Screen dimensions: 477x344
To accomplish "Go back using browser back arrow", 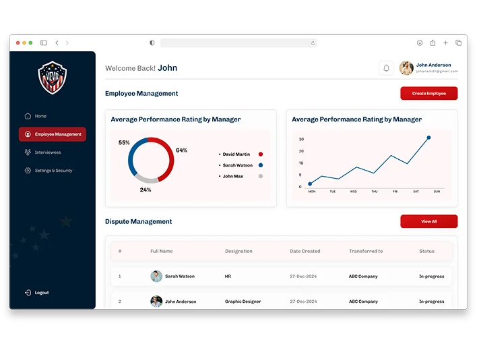I will (x=57, y=42).
